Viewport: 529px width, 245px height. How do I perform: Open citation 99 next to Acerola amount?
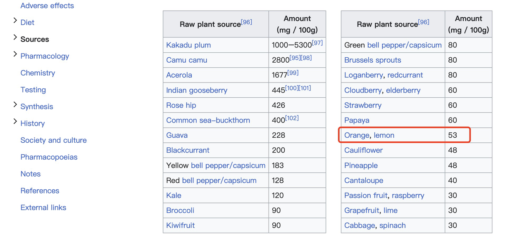point(293,73)
